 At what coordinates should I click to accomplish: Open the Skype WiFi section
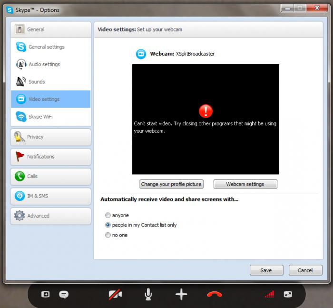50,117
